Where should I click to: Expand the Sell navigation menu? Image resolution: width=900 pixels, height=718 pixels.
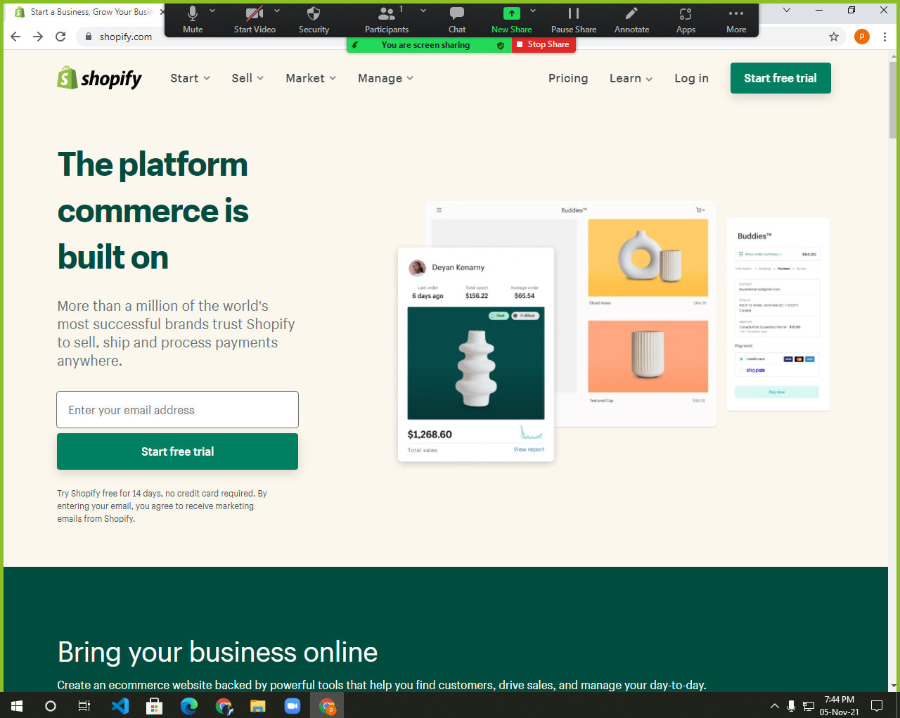[247, 78]
